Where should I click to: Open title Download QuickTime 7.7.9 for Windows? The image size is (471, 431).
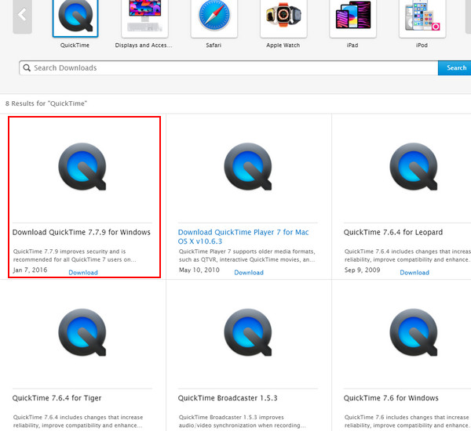[x=82, y=232]
